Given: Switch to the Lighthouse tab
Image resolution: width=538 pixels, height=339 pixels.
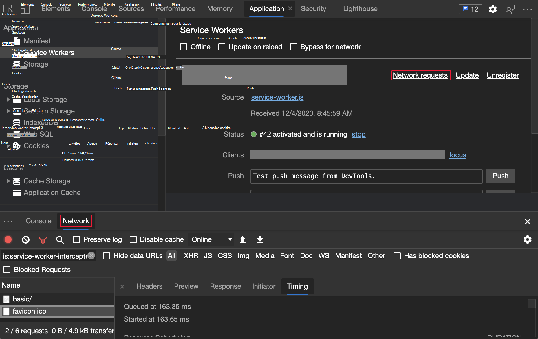Looking at the screenshot, I should click(360, 9).
